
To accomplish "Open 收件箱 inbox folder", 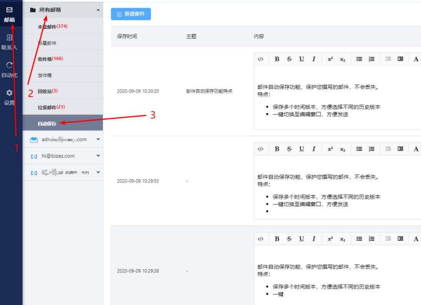I will pyautogui.click(x=45, y=59).
